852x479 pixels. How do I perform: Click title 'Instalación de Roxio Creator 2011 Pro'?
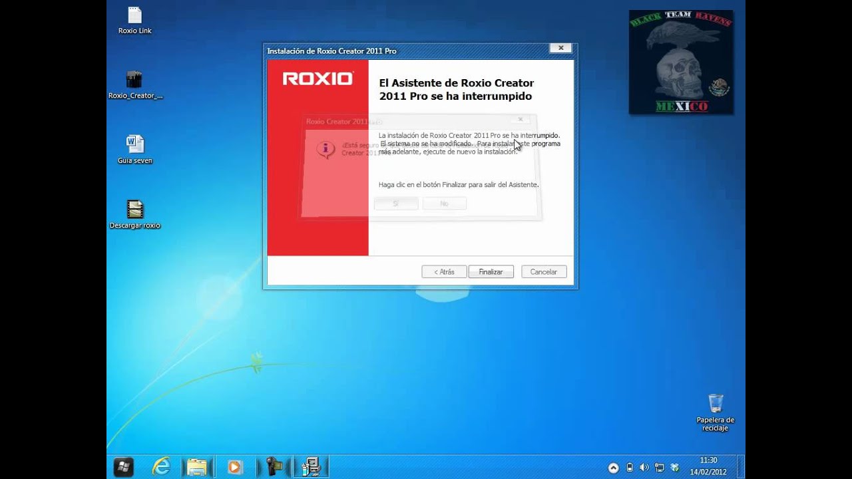tap(332, 51)
